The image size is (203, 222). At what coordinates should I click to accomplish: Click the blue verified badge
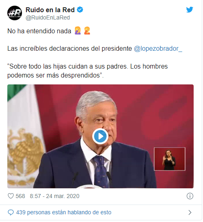click(80, 10)
